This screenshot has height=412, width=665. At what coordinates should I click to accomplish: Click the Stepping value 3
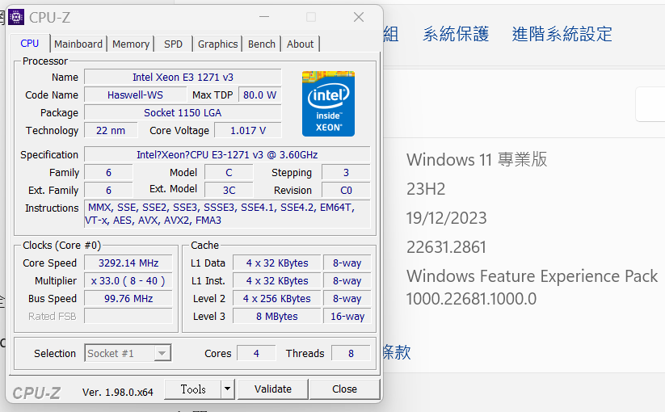(346, 173)
